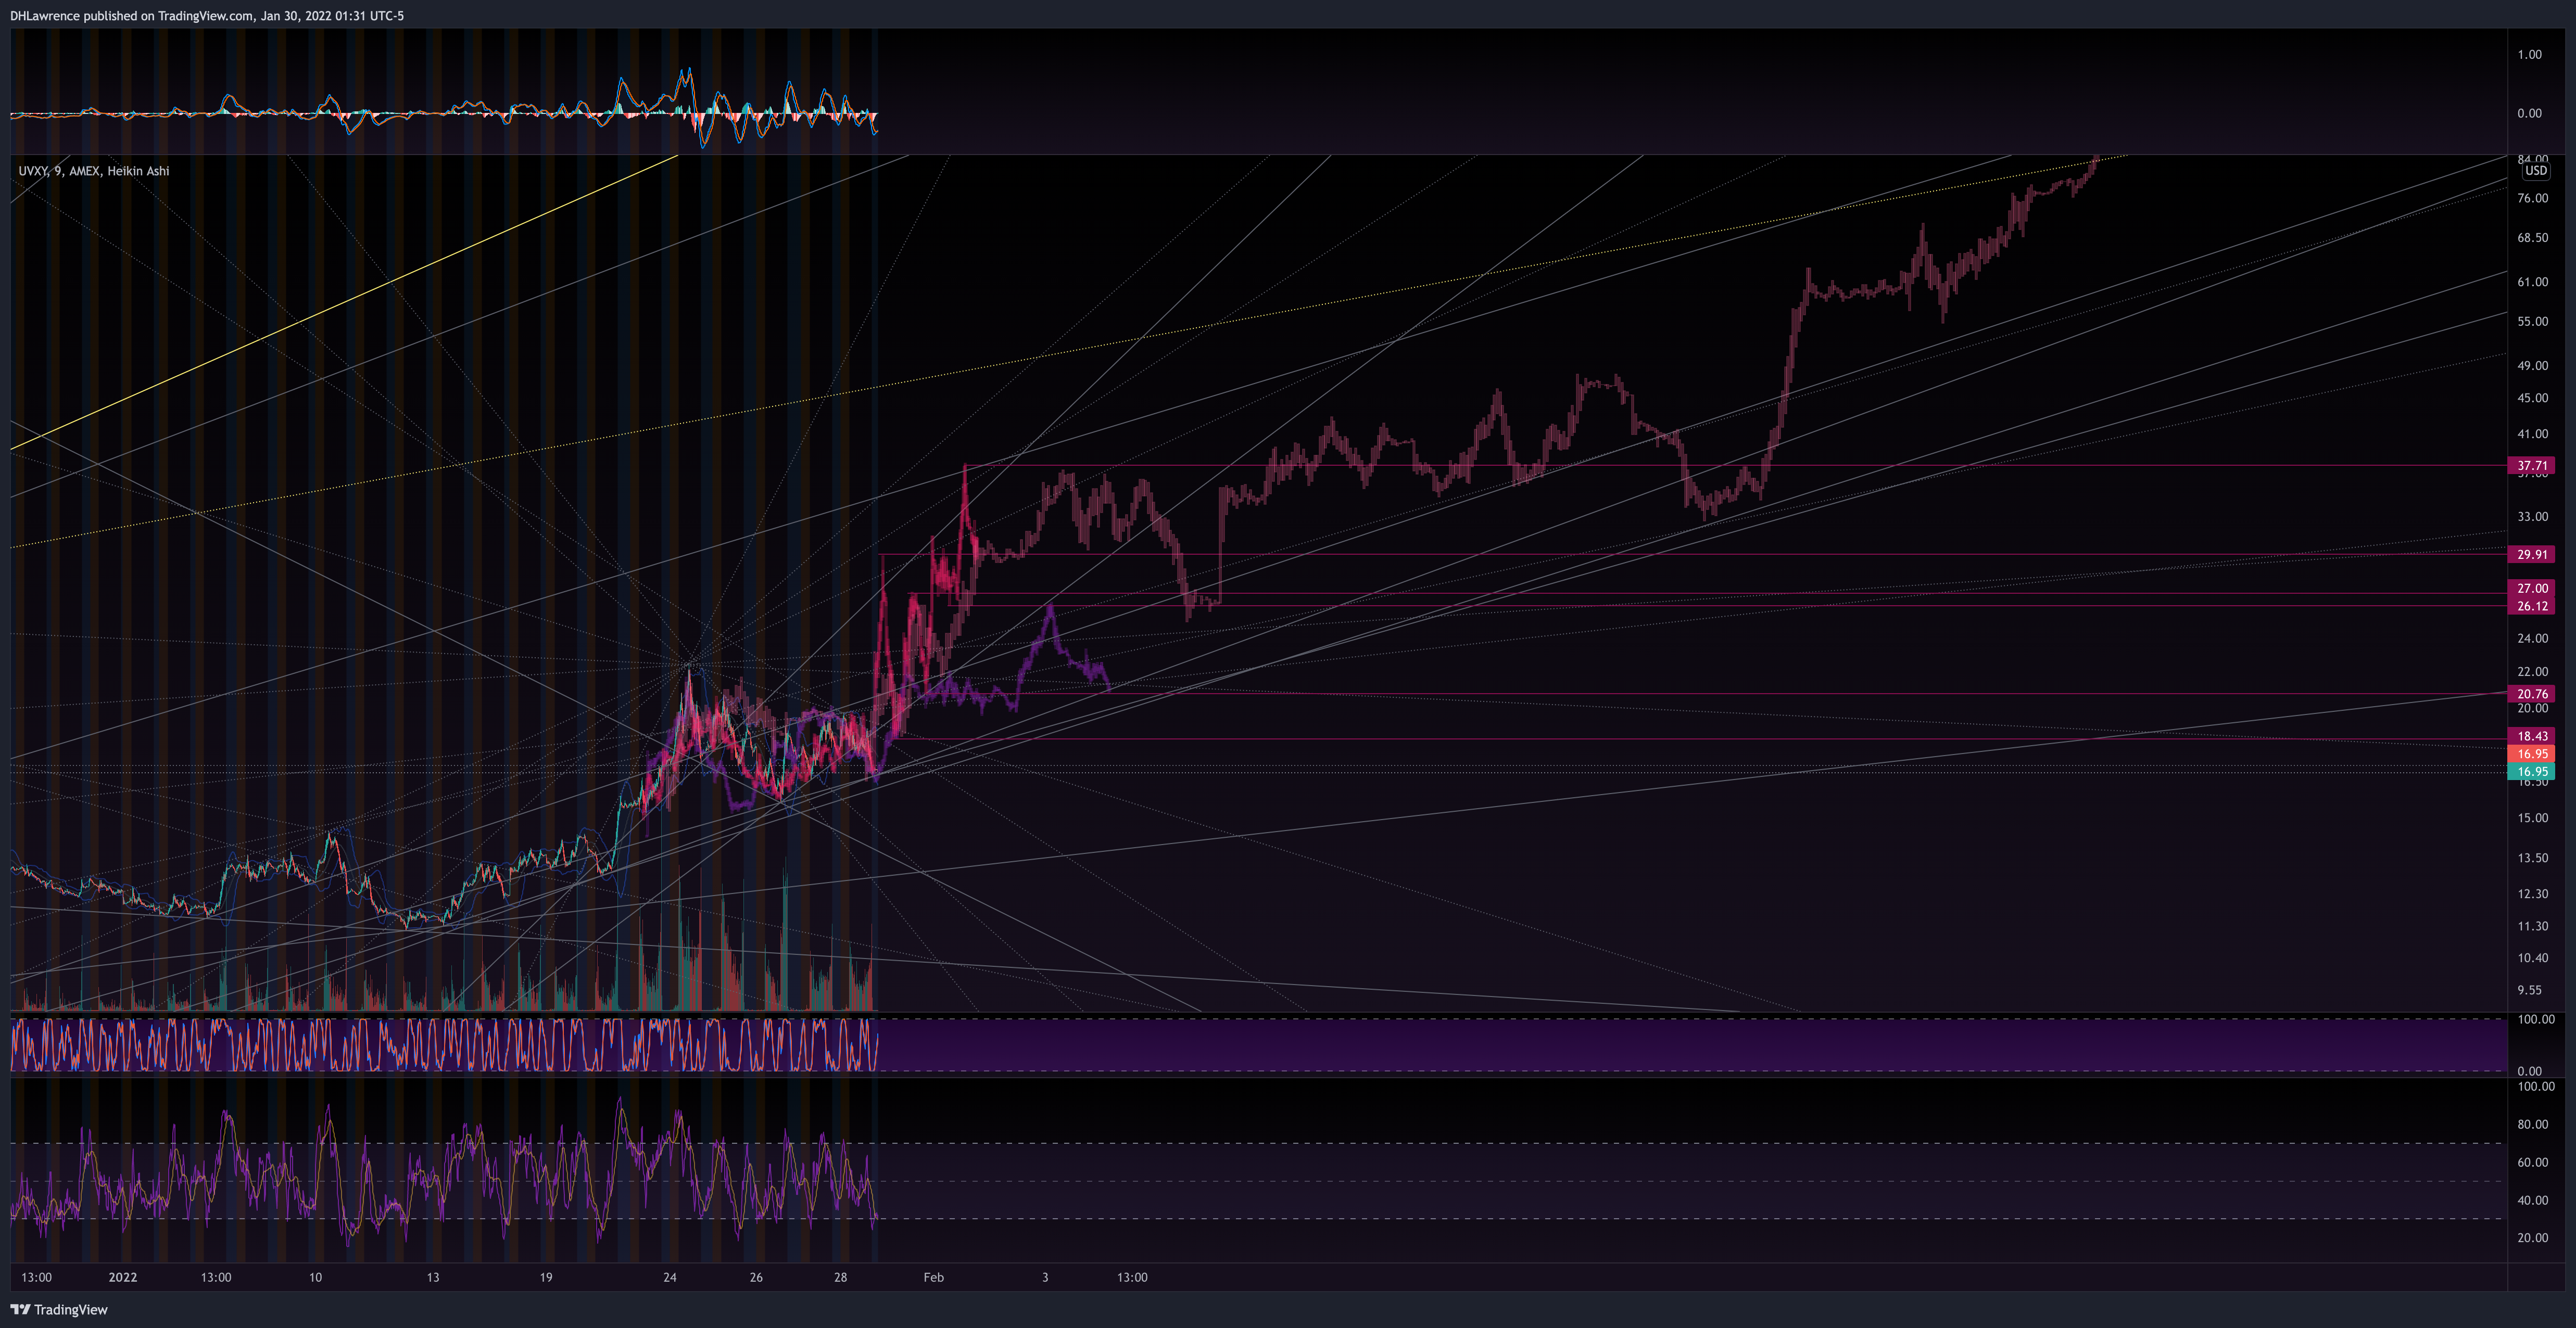Click the UVXY, 9, AMEX, Heikin Ashi legend
The width and height of the screenshot is (2576, 1328).
[94, 171]
